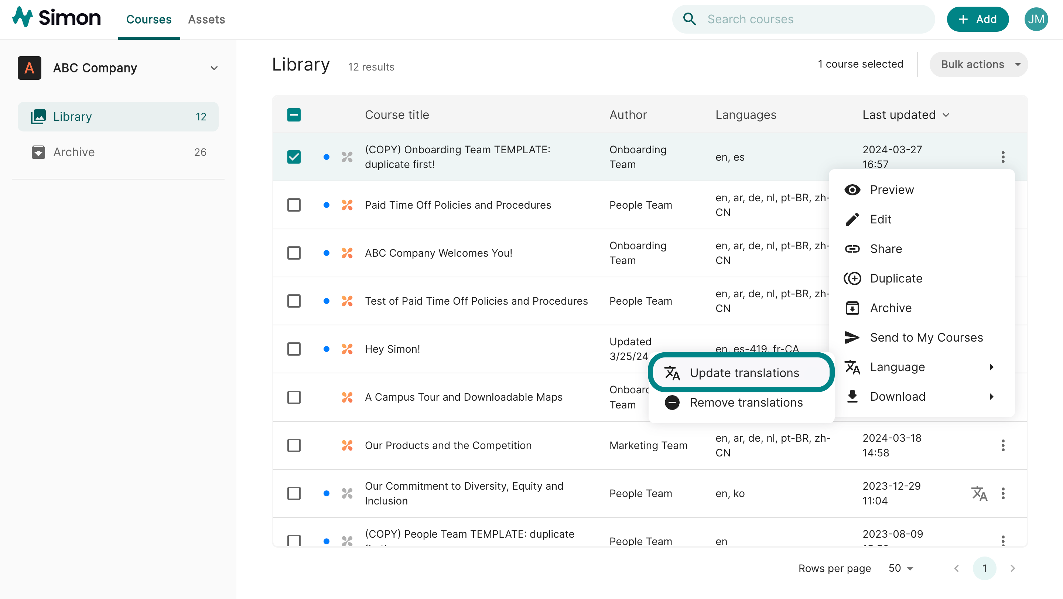The height and width of the screenshot is (599, 1063).
Task: Sort by Last updated column
Action: 906,115
